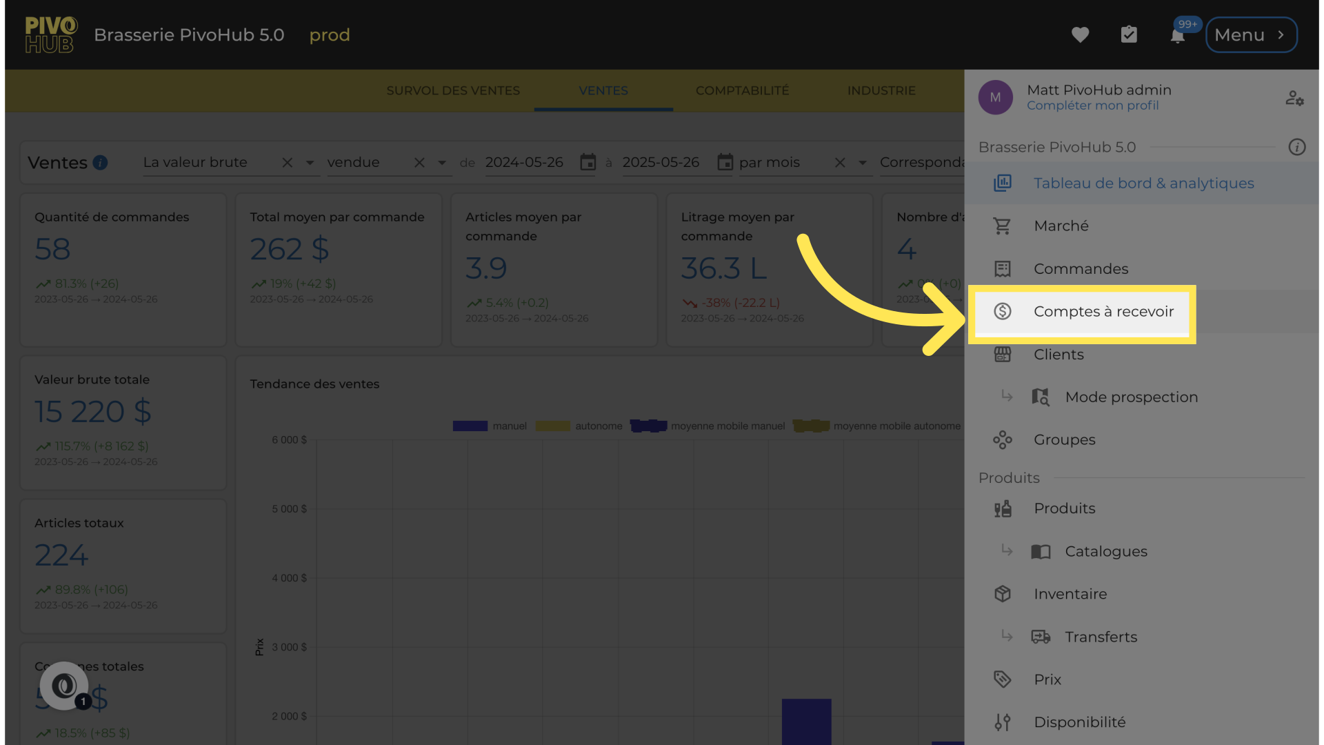
Task: Click the heart favorites icon
Action: 1080,34
